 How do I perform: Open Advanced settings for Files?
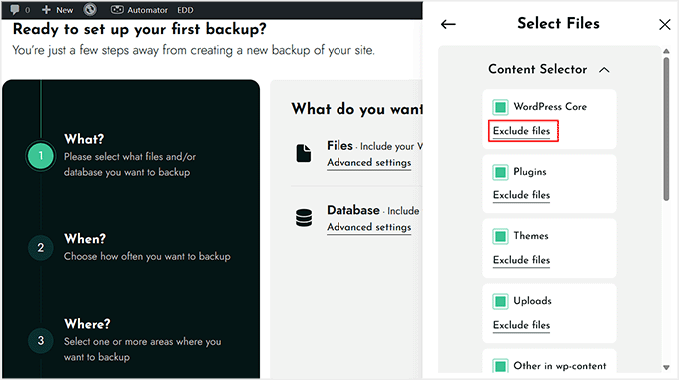click(368, 163)
